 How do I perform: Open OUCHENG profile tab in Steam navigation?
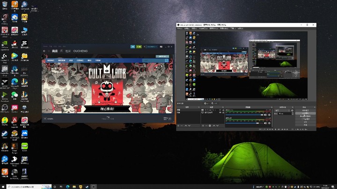(x=81, y=51)
